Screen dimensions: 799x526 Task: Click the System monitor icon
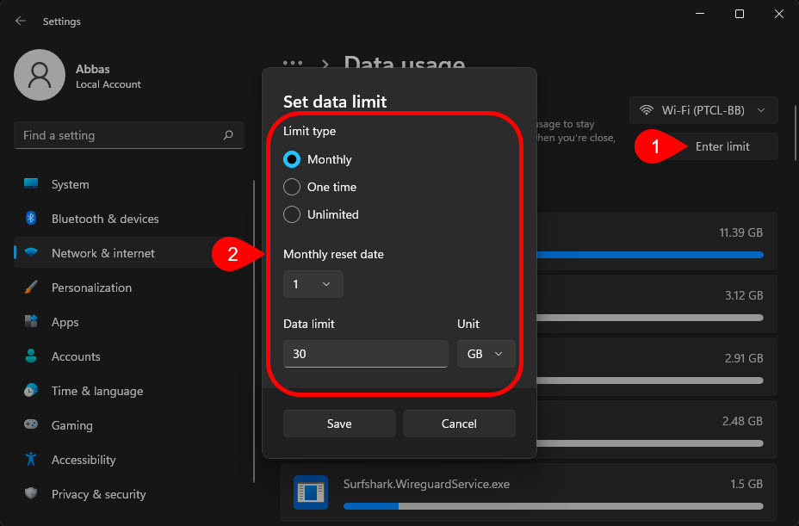(x=31, y=184)
